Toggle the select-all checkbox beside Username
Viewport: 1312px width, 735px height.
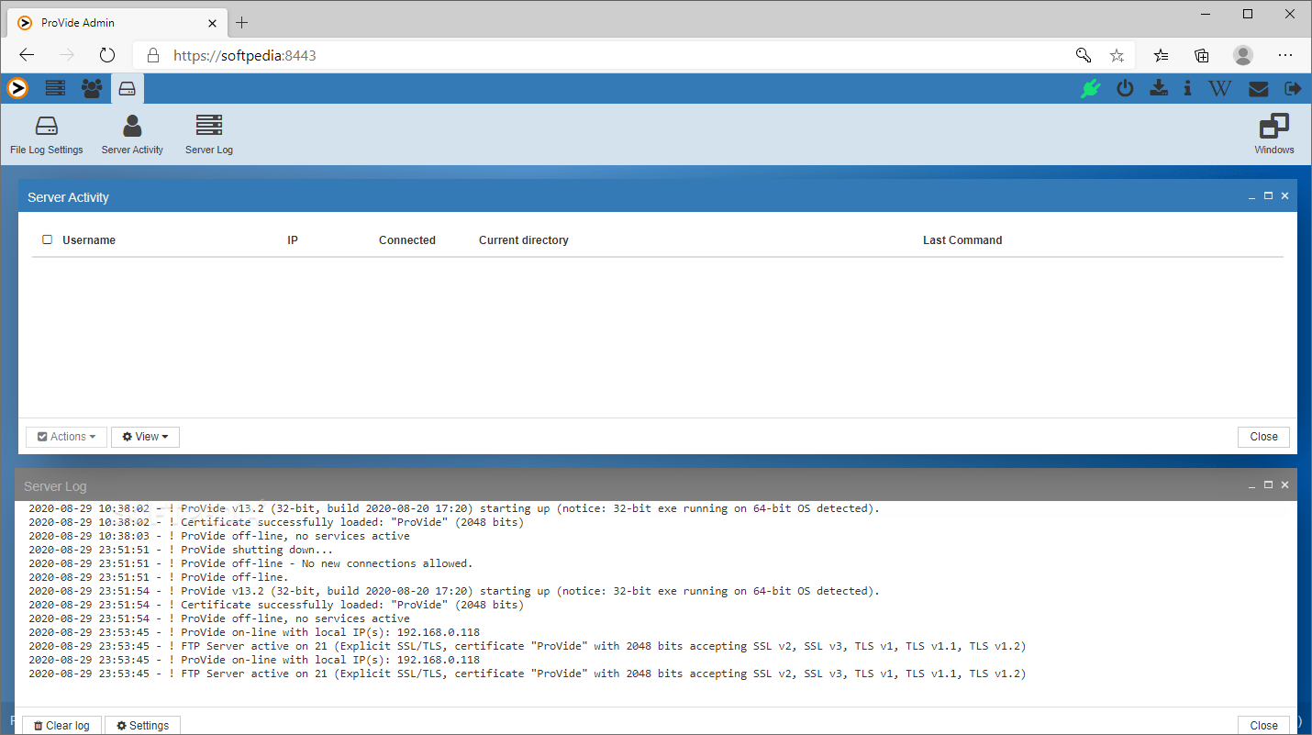pyautogui.click(x=48, y=239)
